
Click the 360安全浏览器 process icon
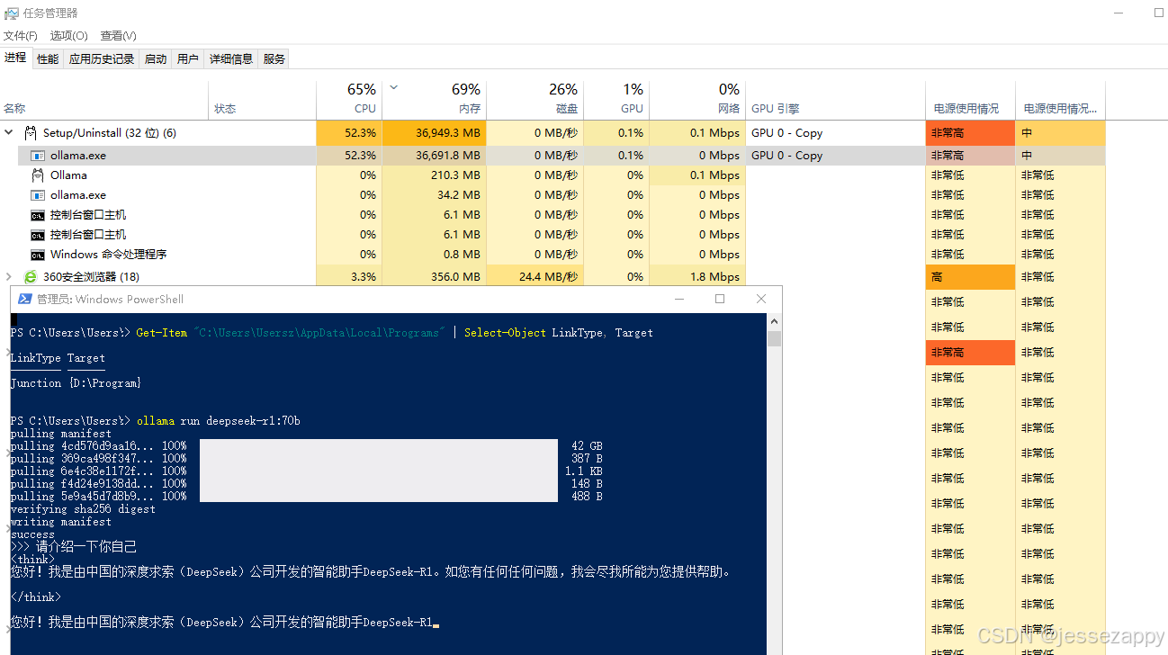pyautogui.click(x=31, y=277)
